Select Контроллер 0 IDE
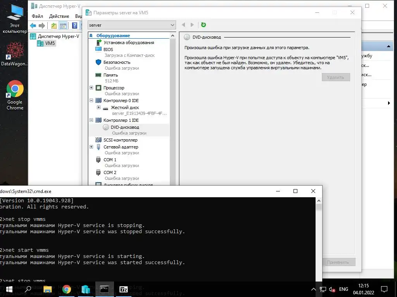Screen dimensions: 397x297 [121, 101]
